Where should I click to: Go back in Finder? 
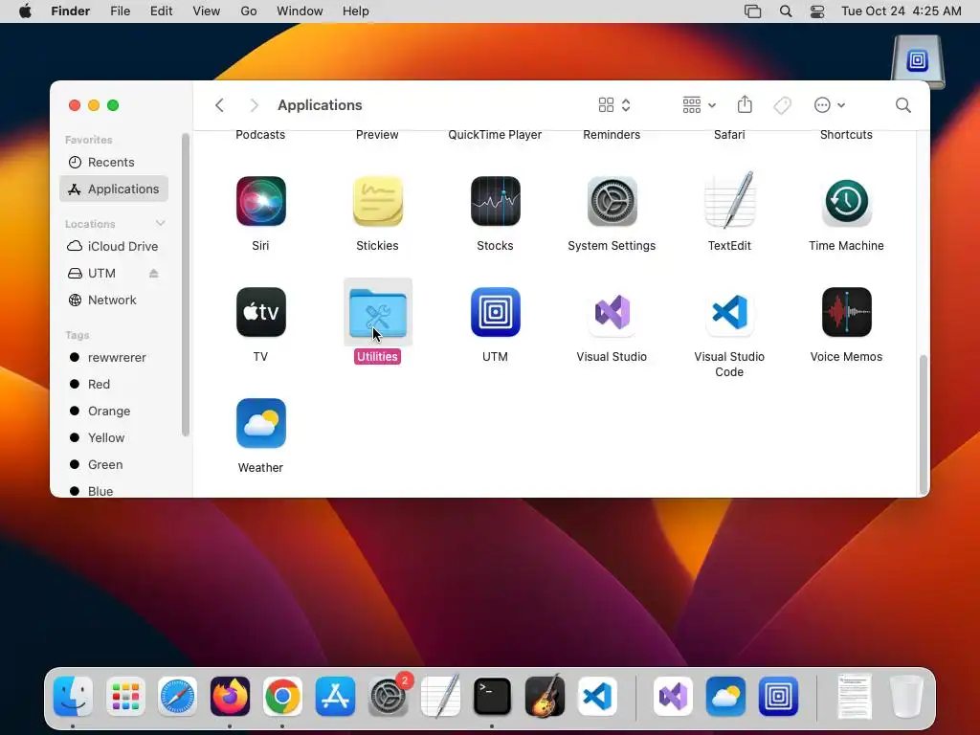[x=219, y=105]
